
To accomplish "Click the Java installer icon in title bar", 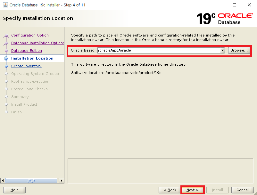I will coord(5,5).
